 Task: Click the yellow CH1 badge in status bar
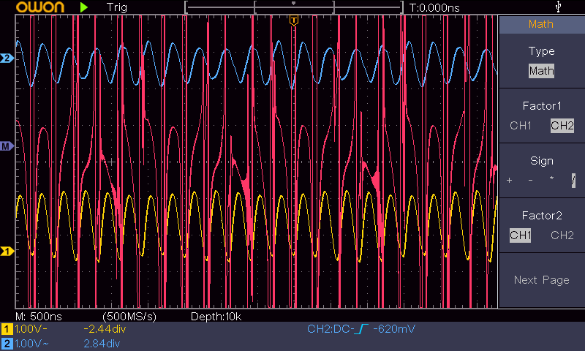click(x=7, y=330)
